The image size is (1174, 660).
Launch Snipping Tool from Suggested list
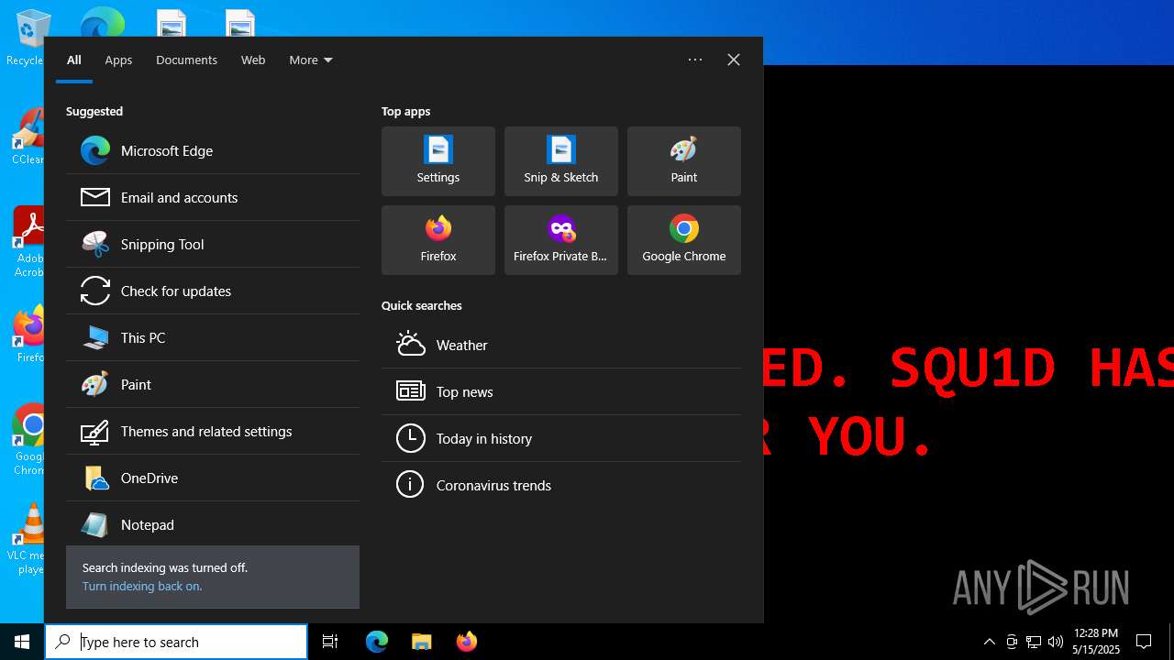click(213, 244)
